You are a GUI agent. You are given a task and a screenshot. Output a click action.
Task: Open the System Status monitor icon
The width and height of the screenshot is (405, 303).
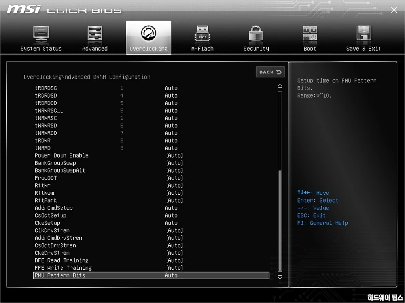click(x=41, y=34)
